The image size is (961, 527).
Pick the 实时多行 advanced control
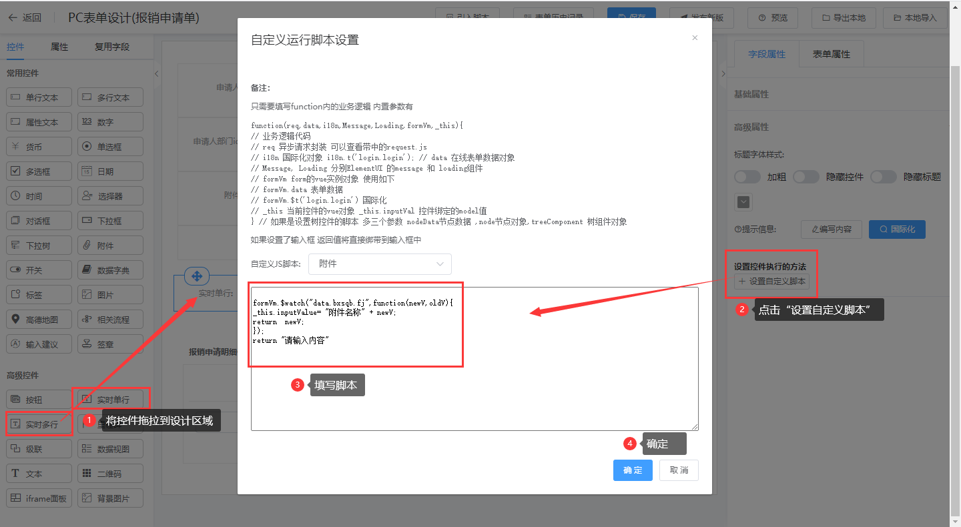click(x=39, y=424)
